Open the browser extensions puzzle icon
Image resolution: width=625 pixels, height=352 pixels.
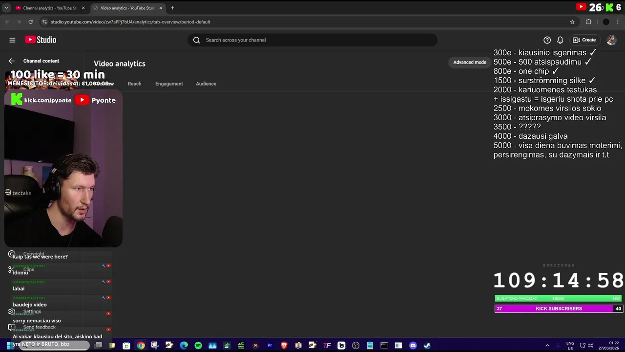point(589,22)
